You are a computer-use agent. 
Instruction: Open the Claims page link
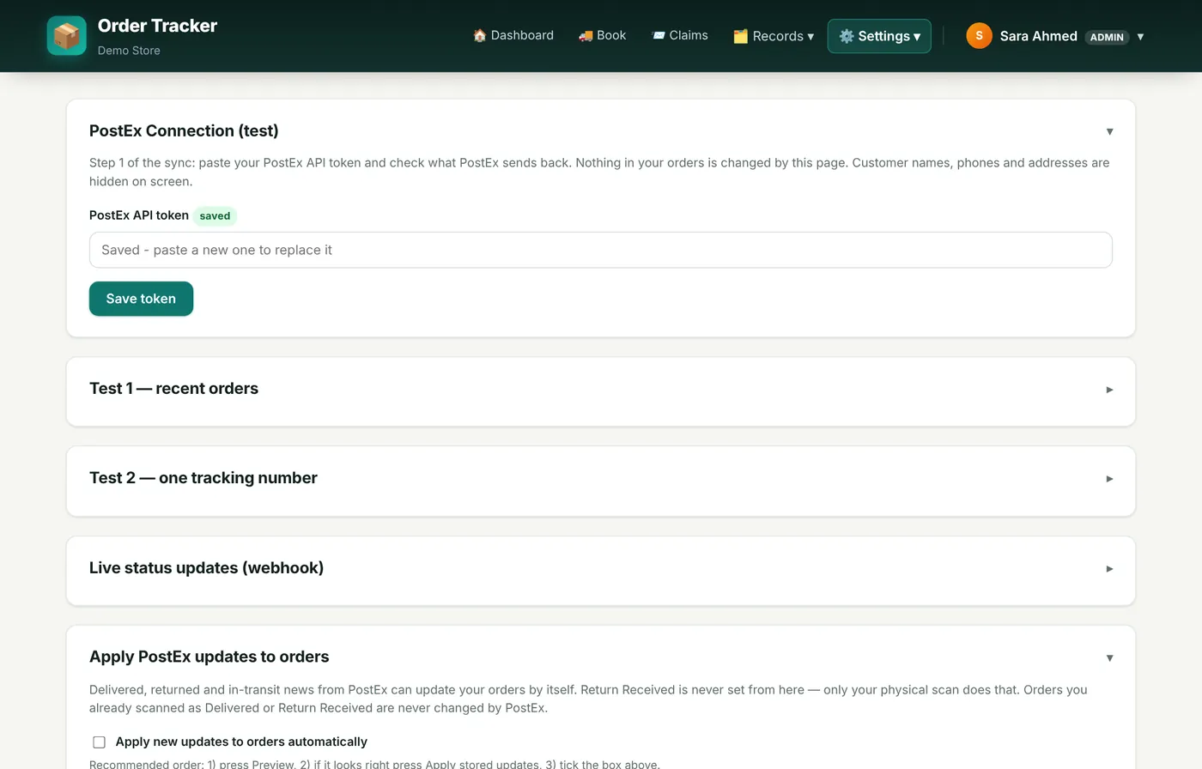click(x=680, y=35)
